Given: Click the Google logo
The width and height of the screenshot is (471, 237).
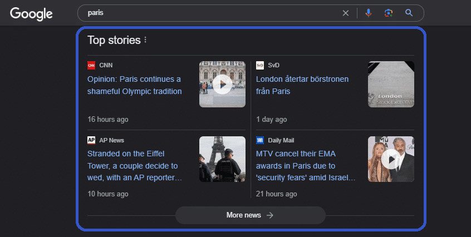Looking at the screenshot, I should coord(31,13).
